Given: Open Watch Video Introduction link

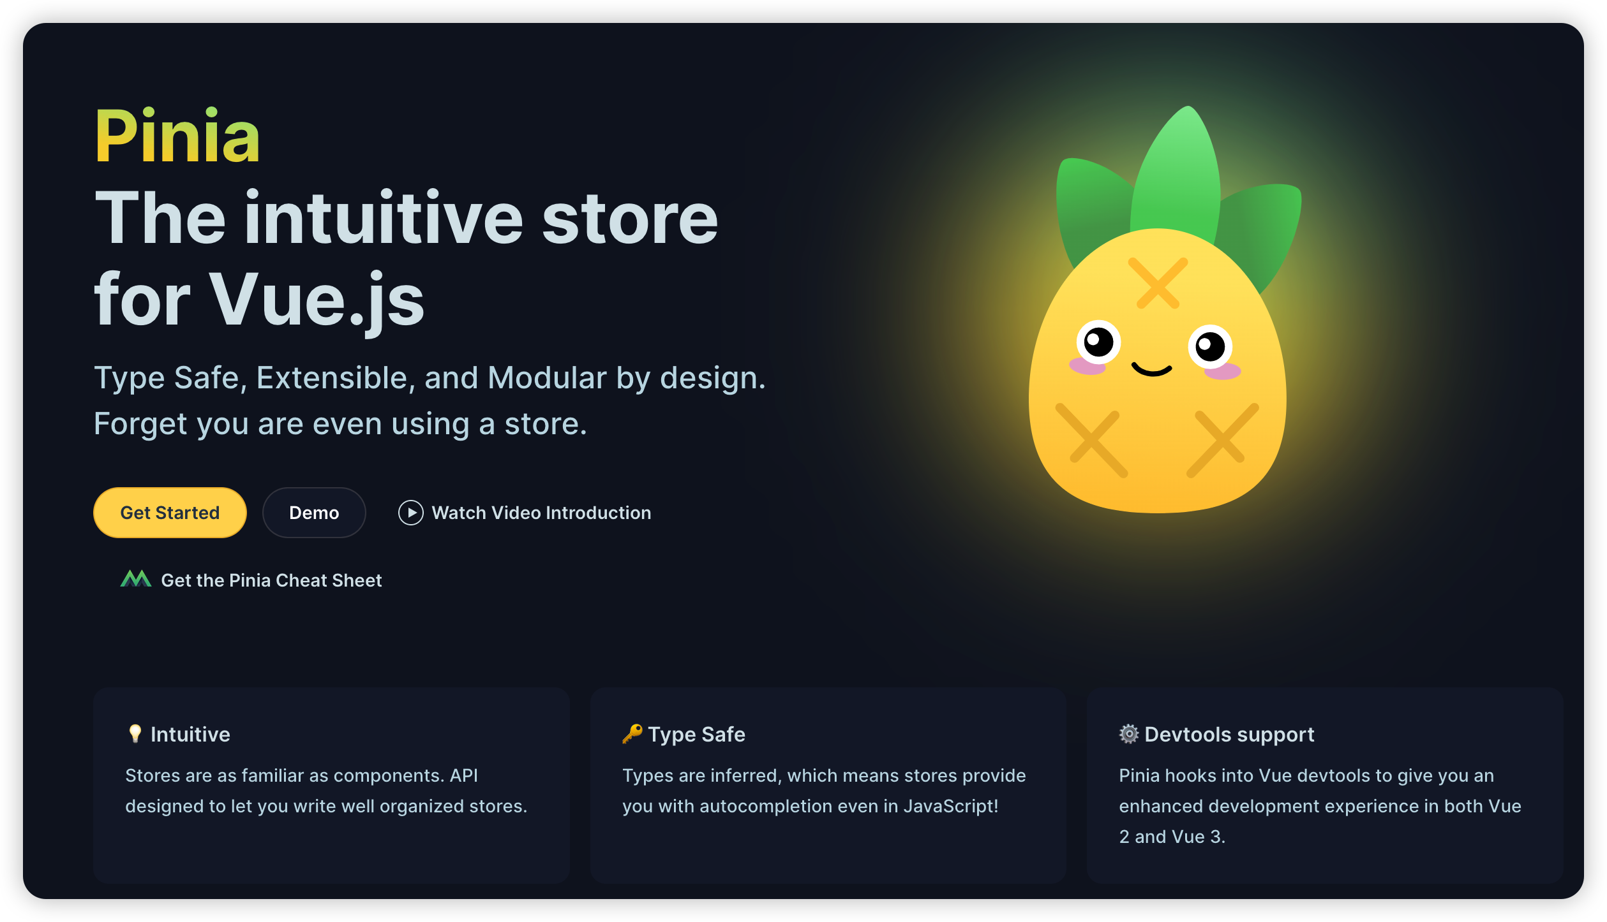Looking at the screenshot, I should pos(541,513).
